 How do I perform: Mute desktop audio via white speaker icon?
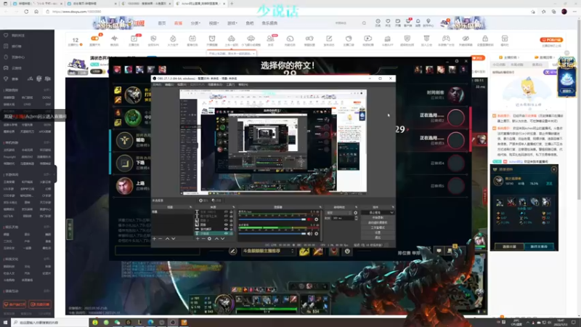tap(309, 233)
